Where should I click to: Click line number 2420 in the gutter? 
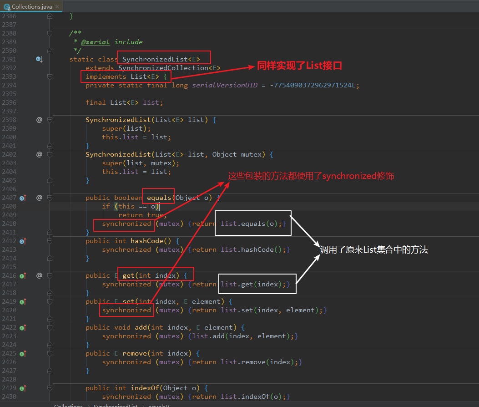click(x=9, y=310)
